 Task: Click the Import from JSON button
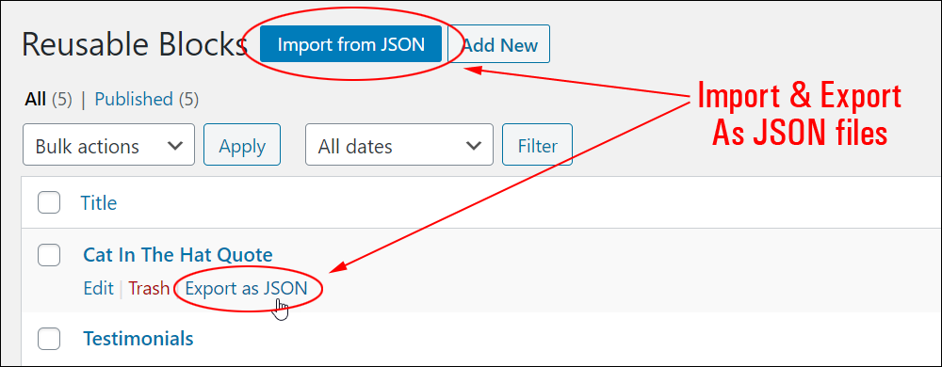[350, 44]
